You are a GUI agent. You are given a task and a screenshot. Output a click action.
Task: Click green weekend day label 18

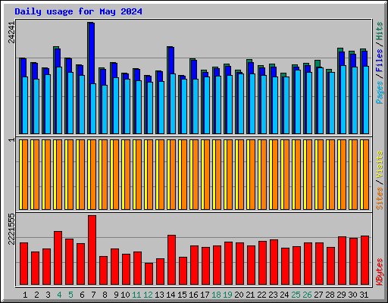click(x=216, y=295)
